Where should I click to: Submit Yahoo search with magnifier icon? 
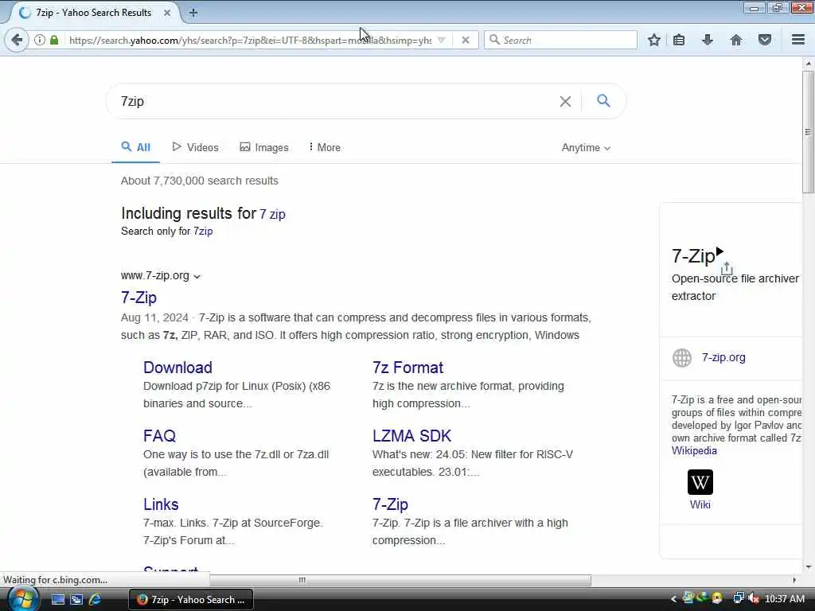point(603,101)
